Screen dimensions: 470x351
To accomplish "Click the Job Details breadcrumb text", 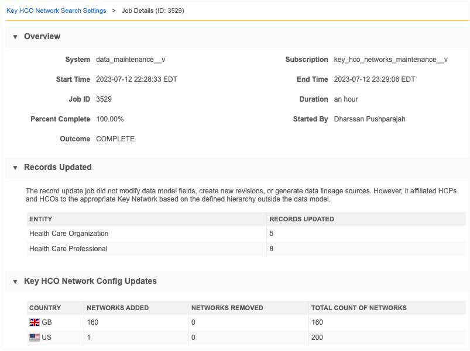I will pyautogui.click(x=153, y=11).
